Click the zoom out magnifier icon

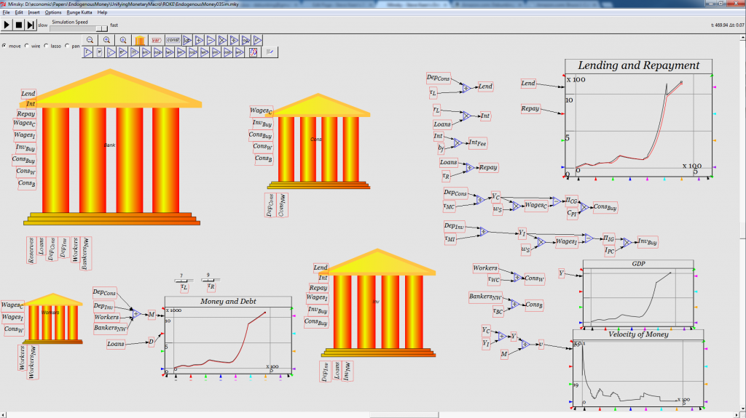click(90, 40)
